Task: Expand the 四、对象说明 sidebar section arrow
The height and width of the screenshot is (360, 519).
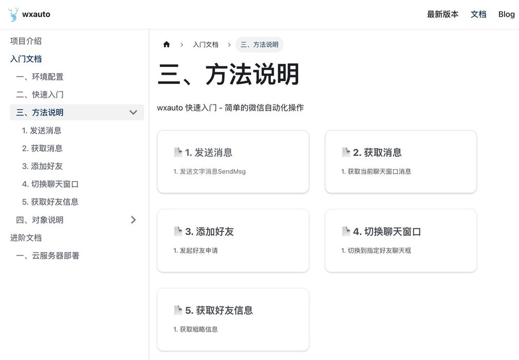Action: (x=133, y=220)
